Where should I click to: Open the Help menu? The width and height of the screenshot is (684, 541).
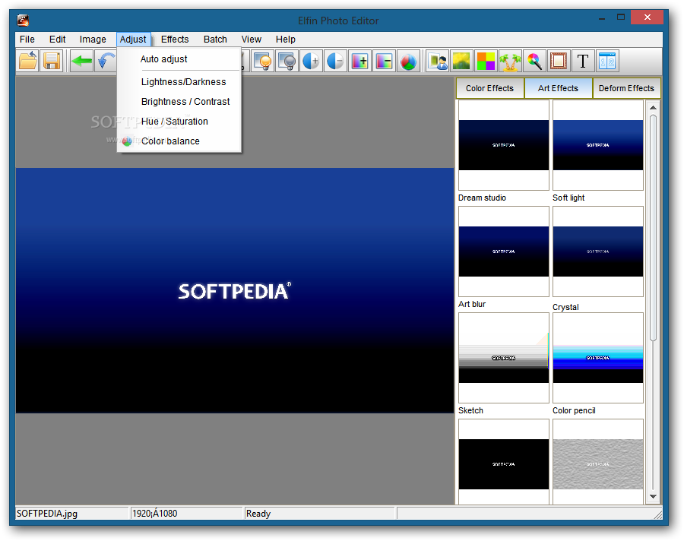coord(285,40)
